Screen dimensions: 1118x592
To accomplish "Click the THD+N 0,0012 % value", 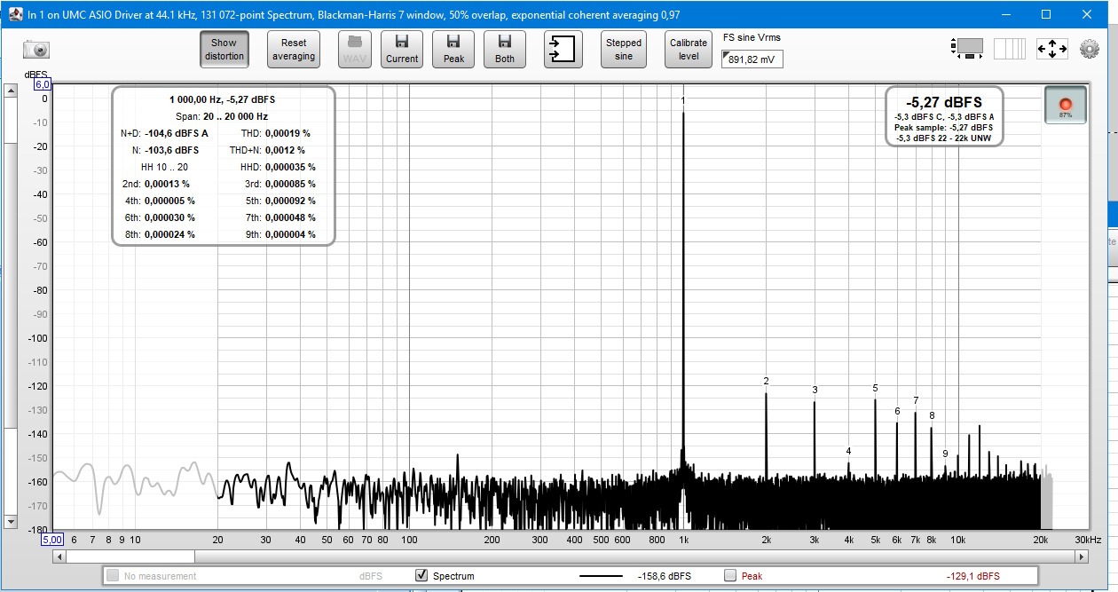I will coord(285,150).
